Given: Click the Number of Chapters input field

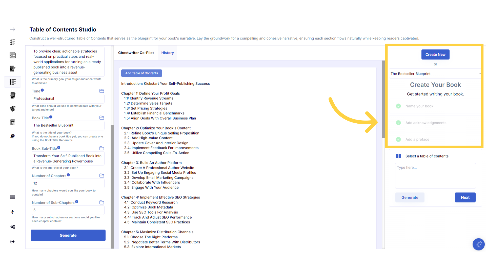Looking at the screenshot, I should pos(68,183).
